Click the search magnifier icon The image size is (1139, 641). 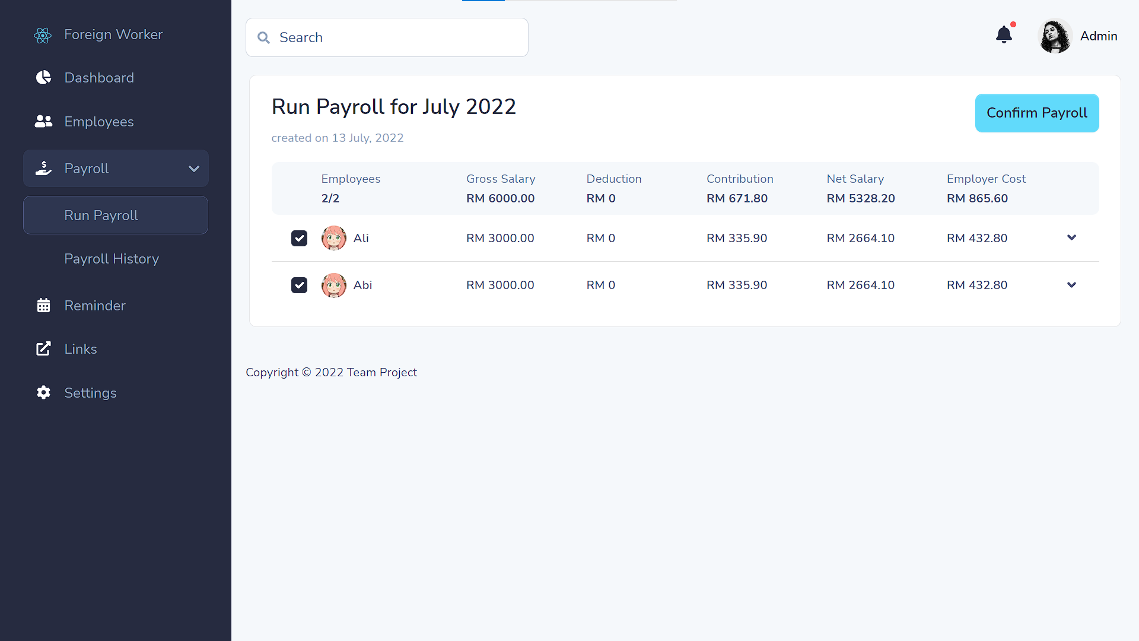coord(263,38)
